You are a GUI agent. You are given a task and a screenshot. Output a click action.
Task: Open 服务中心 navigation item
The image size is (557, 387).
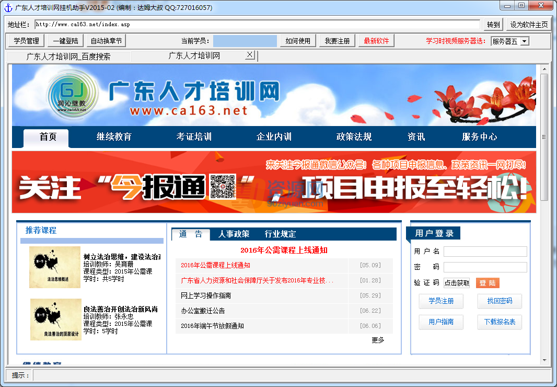coord(480,137)
